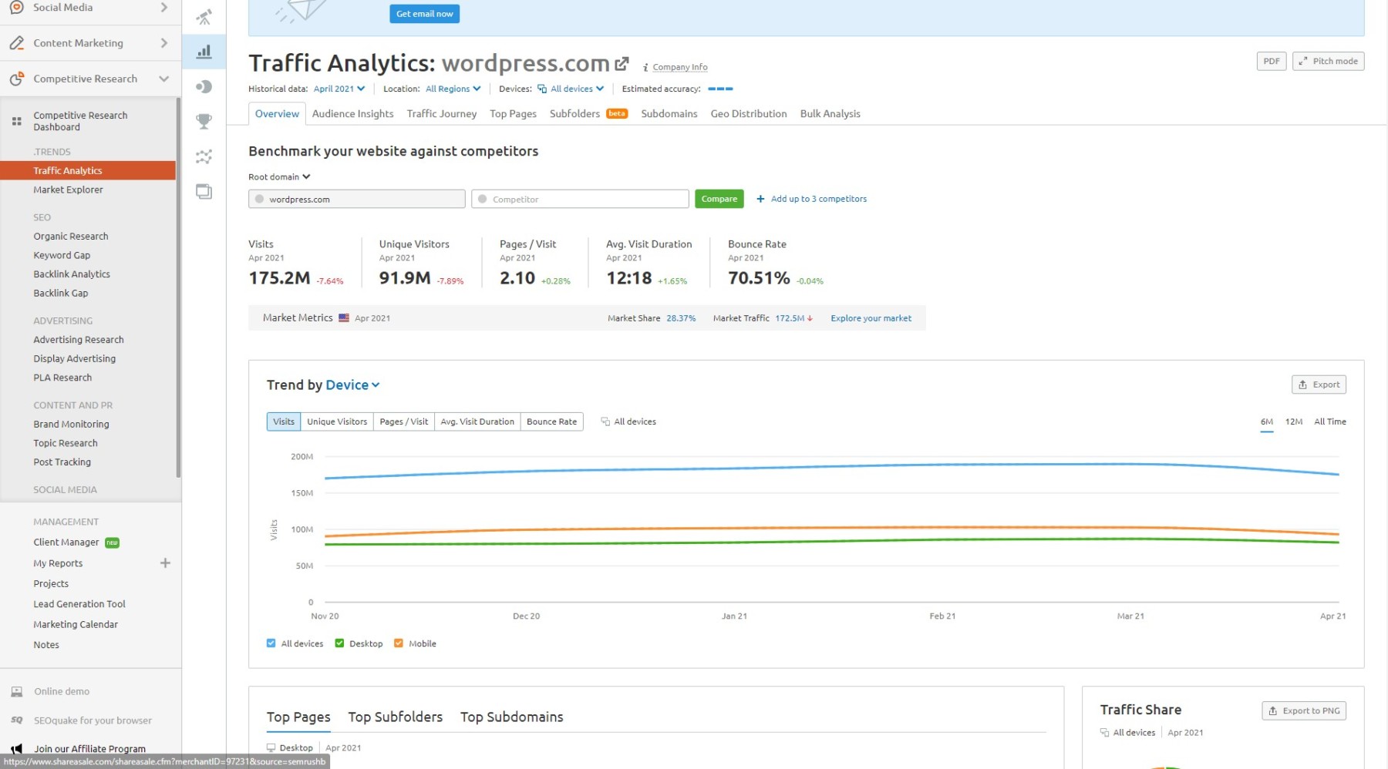Open the Root domain dropdown

coord(279,176)
